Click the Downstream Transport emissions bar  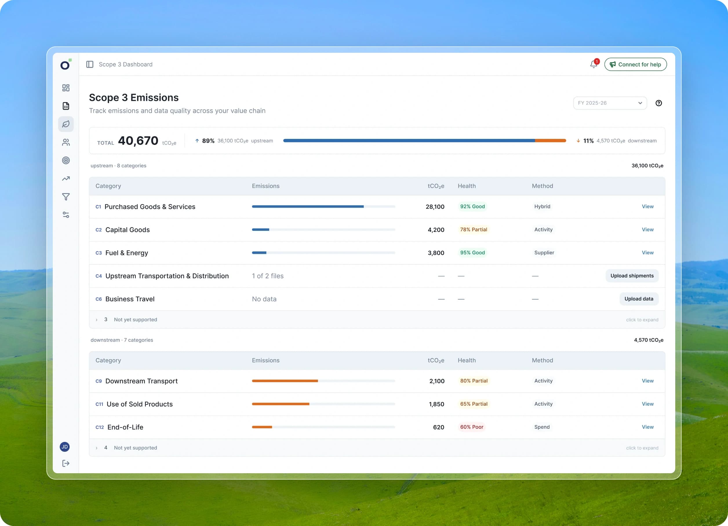pos(323,381)
